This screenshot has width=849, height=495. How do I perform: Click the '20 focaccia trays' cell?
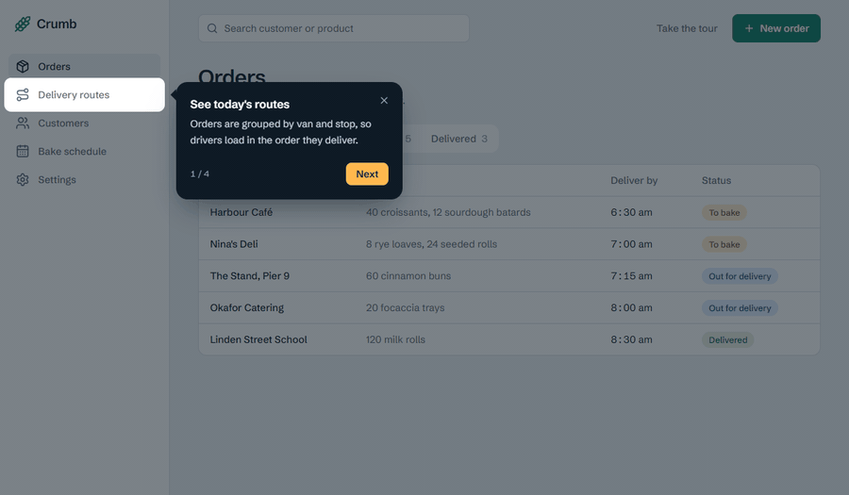(405, 307)
